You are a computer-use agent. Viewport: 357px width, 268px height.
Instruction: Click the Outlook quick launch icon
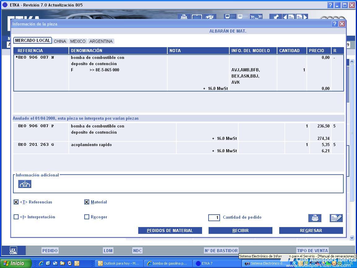[x=77, y=263]
